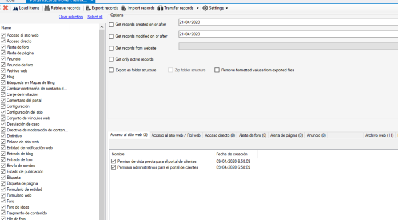
Task: Select Archivo web list item
Action: point(17,71)
